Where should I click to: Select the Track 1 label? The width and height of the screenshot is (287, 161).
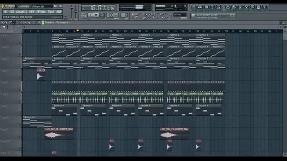pos(5,35)
